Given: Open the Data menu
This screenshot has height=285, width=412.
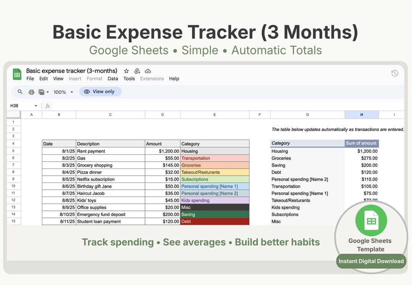Looking at the screenshot, I should click(113, 79).
